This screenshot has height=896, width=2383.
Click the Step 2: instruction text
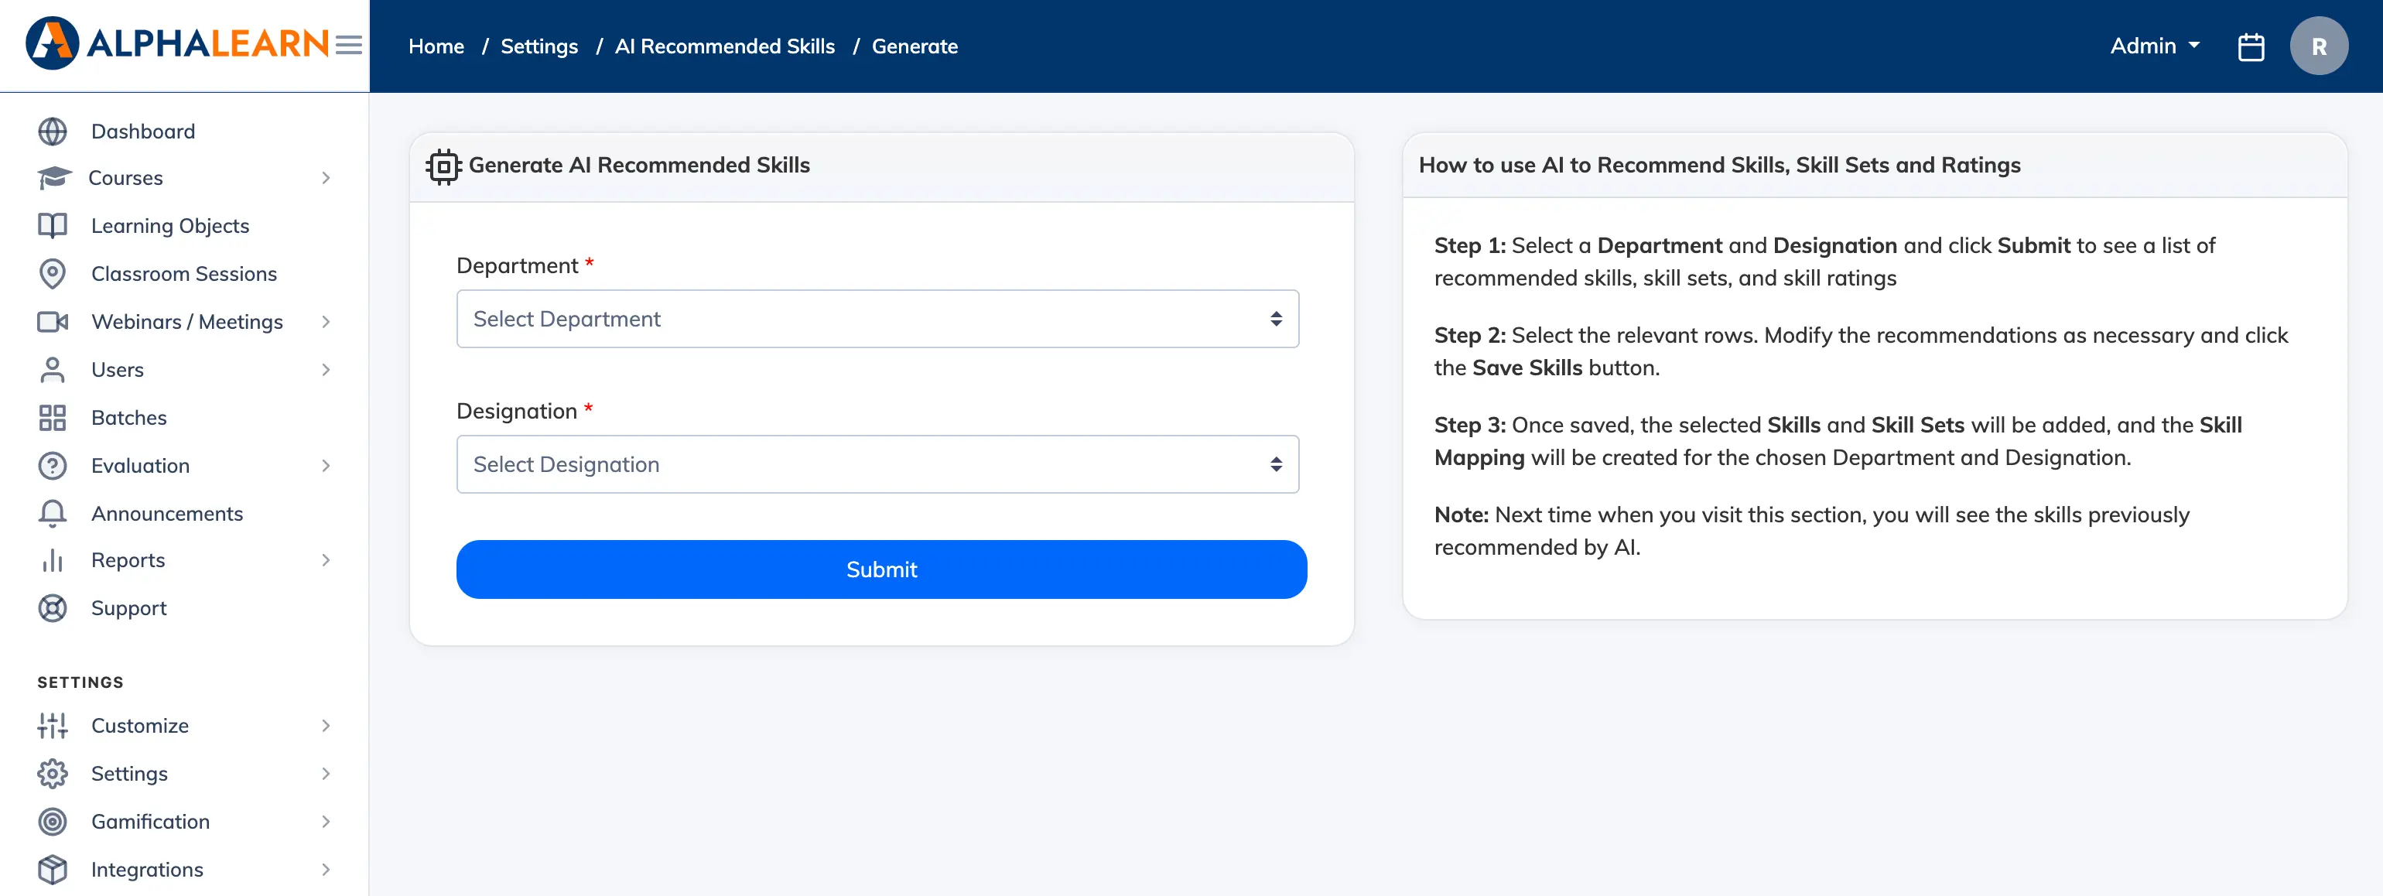1860,351
